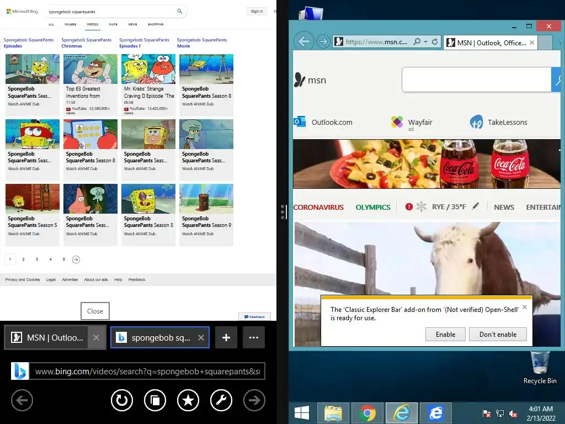The width and height of the screenshot is (565, 424).
Task: Open Windows Start button
Action: point(302,413)
